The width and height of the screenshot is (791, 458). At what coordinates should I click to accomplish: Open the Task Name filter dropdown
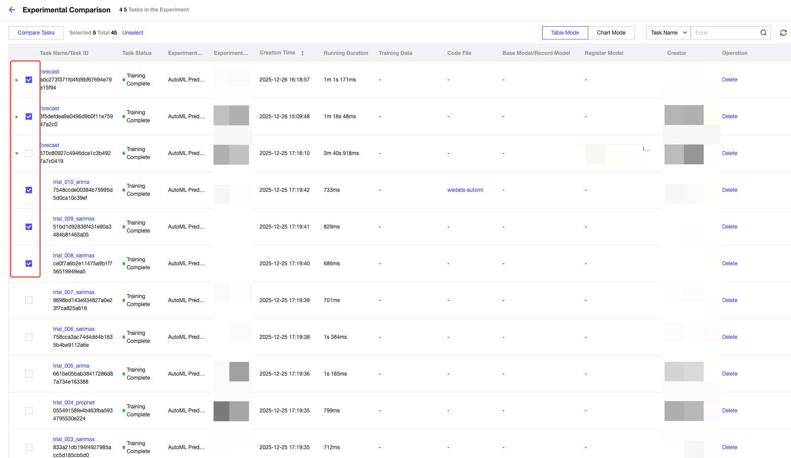click(668, 33)
